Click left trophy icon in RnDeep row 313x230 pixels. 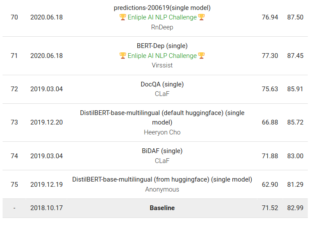click(x=123, y=17)
